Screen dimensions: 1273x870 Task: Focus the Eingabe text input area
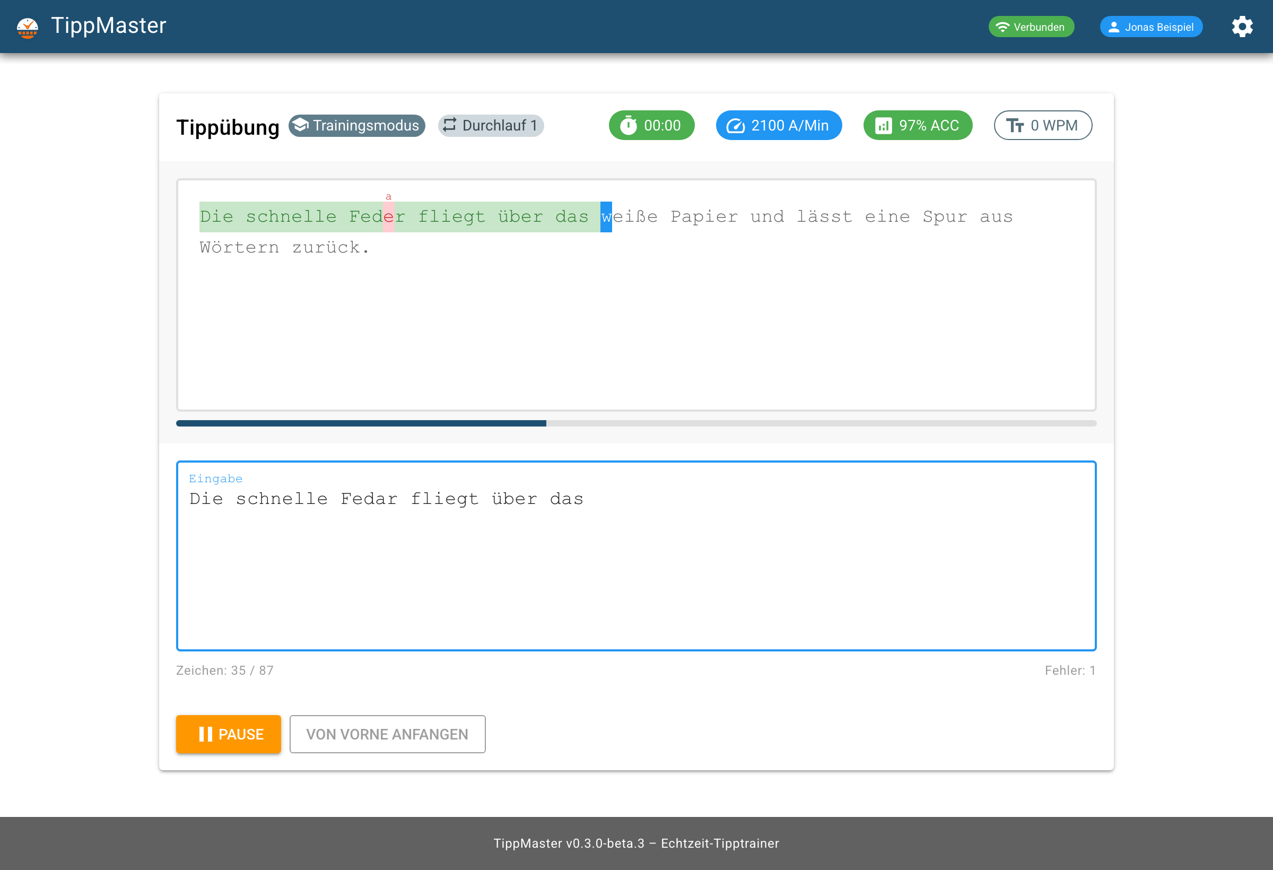pyautogui.click(x=636, y=555)
